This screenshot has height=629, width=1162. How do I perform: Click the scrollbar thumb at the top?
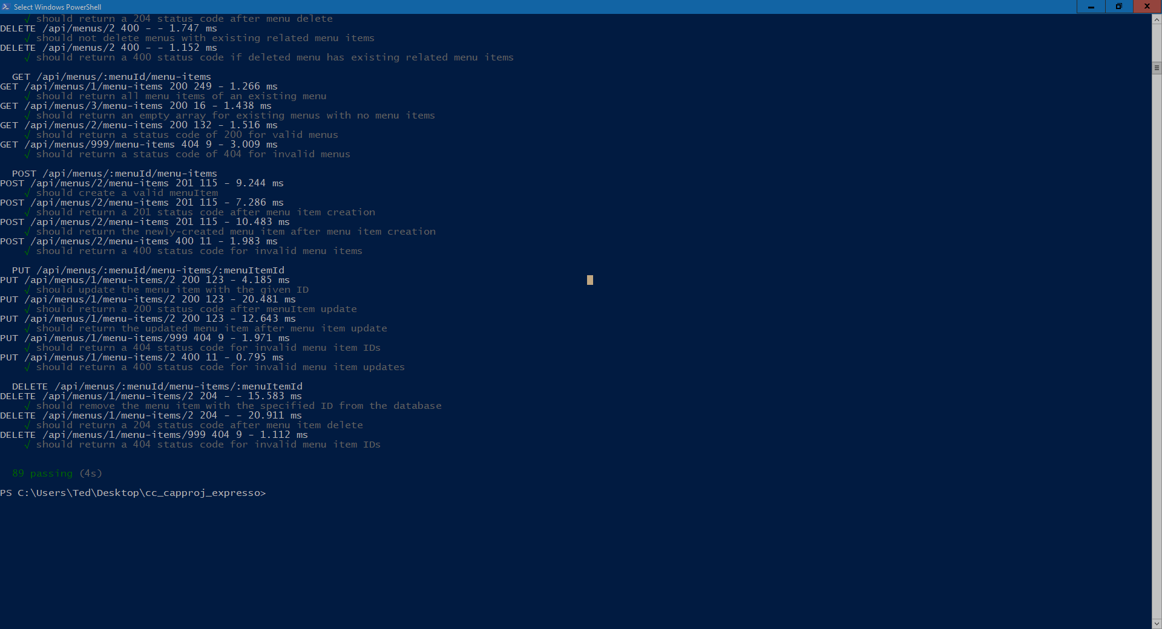tap(1157, 68)
